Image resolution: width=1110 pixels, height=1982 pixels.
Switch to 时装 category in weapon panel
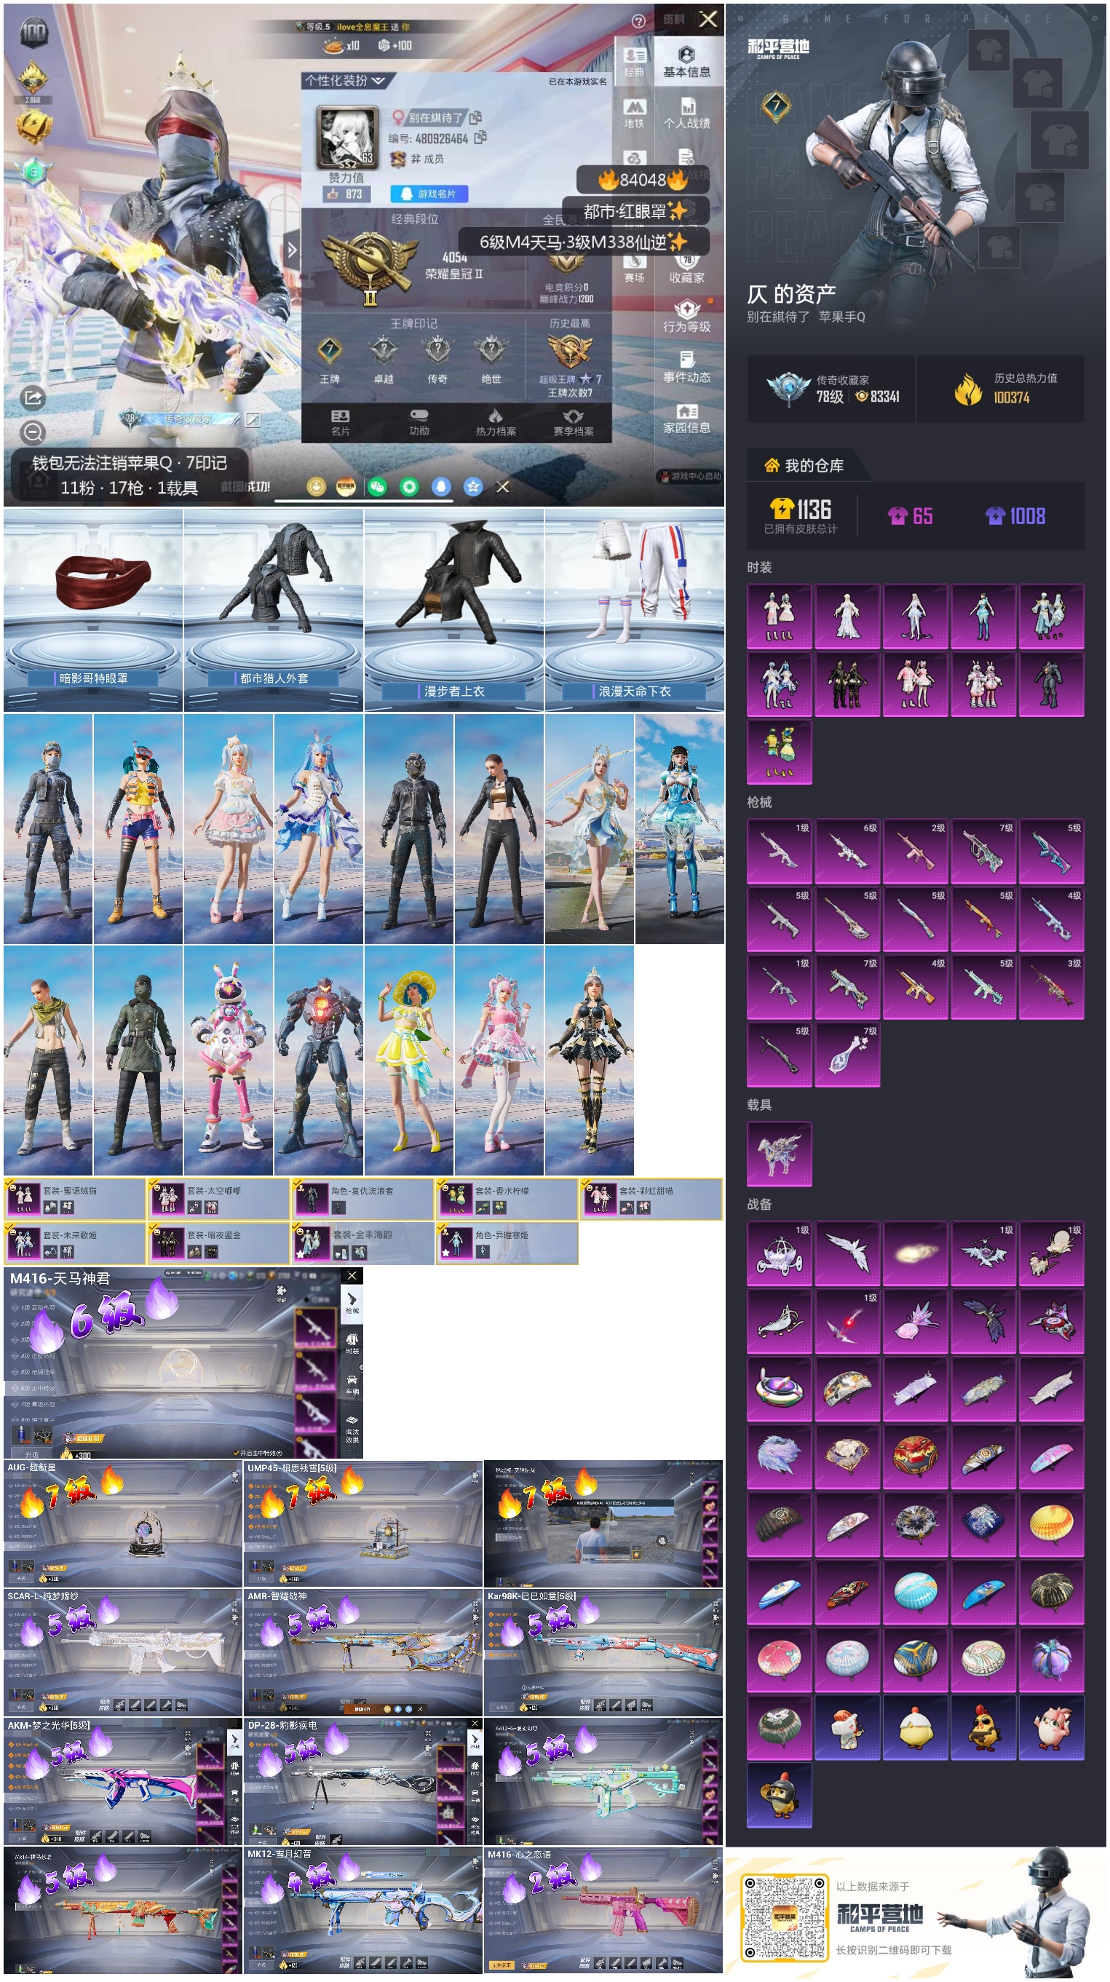[352, 1344]
